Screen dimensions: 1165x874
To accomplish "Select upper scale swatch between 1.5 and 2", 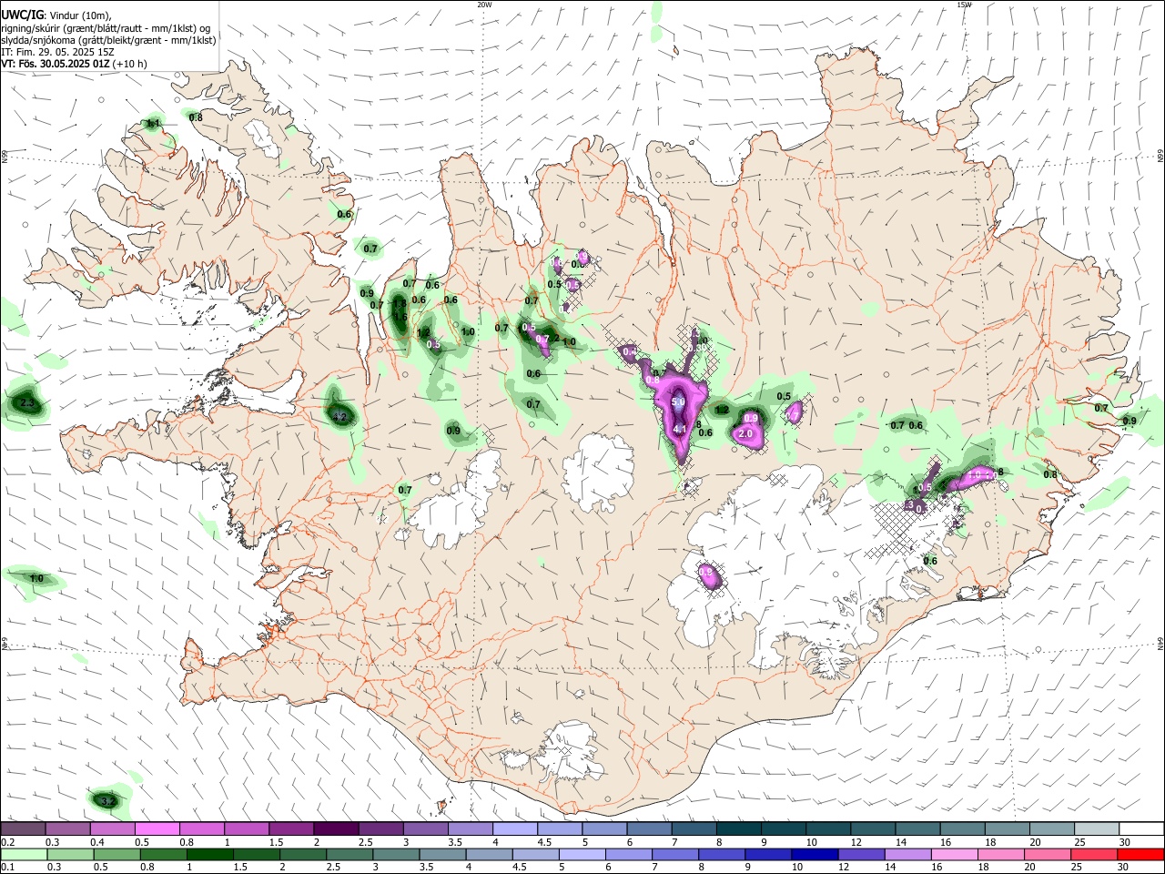I will [290, 828].
